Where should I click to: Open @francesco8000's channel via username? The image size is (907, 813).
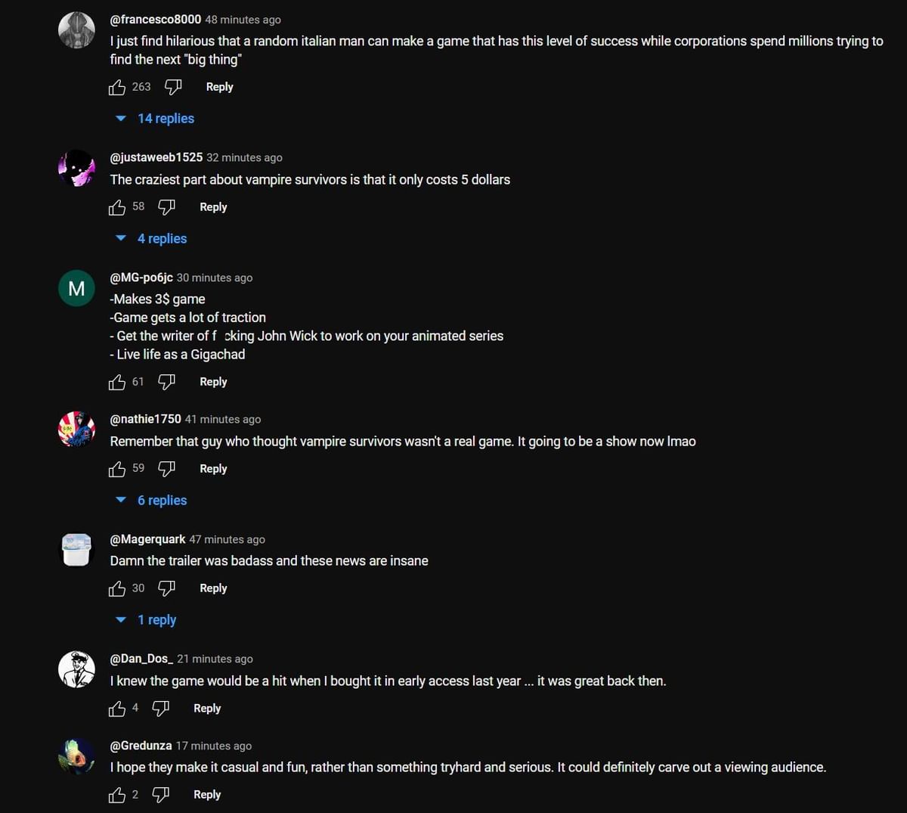pos(156,20)
